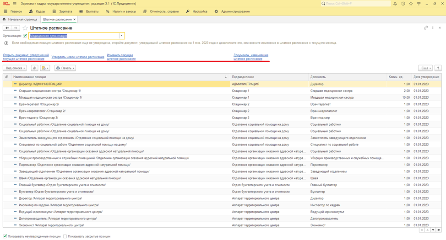Click Открыть документ, утвердивший текущее штатное расписание
The height and width of the screenshot is (240, 446).
26,57
